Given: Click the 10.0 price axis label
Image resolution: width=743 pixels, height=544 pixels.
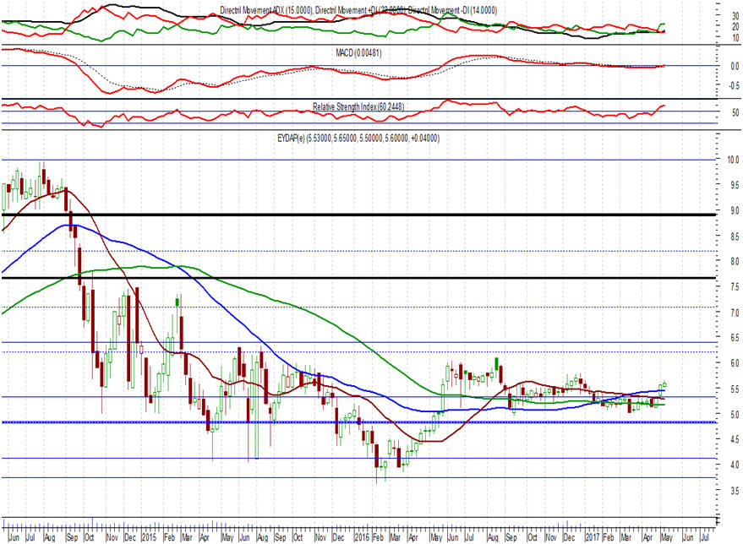Looking at the screenshot, I should pos(733,160).
